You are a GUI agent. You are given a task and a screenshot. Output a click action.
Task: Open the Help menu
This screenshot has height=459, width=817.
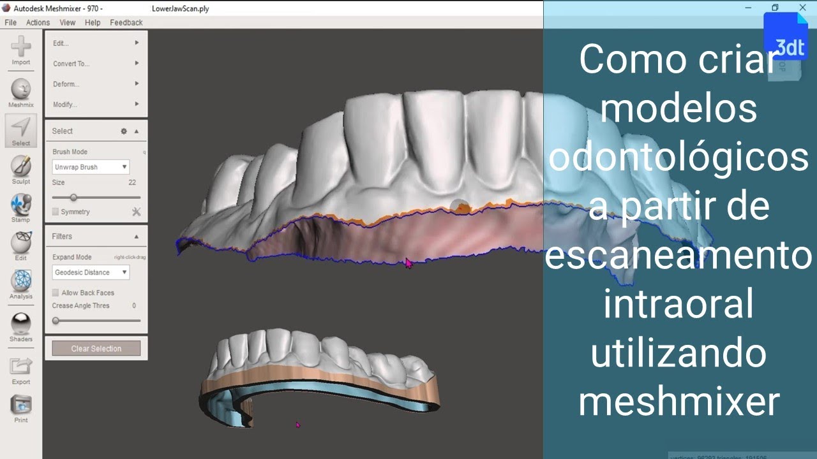pyautogui.click(x=93, y=22)
